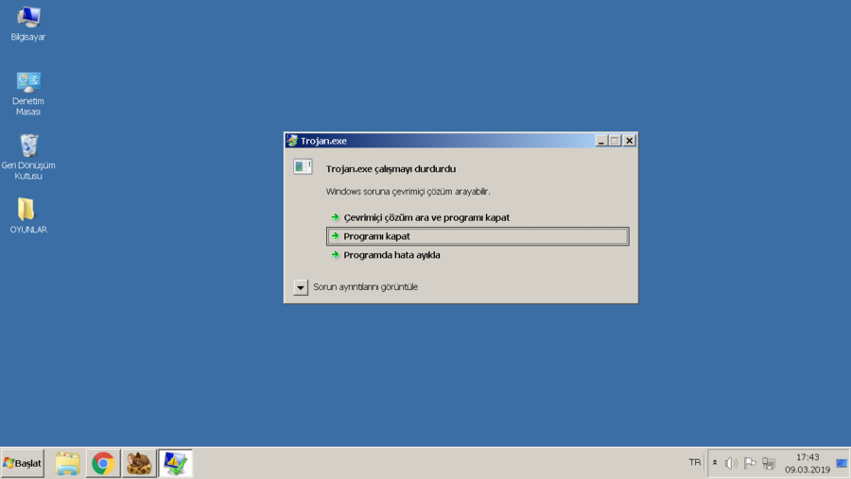
Task: Expand Sorun ayrıntılarını görüntüle arrow
Action: pos(301,287)
